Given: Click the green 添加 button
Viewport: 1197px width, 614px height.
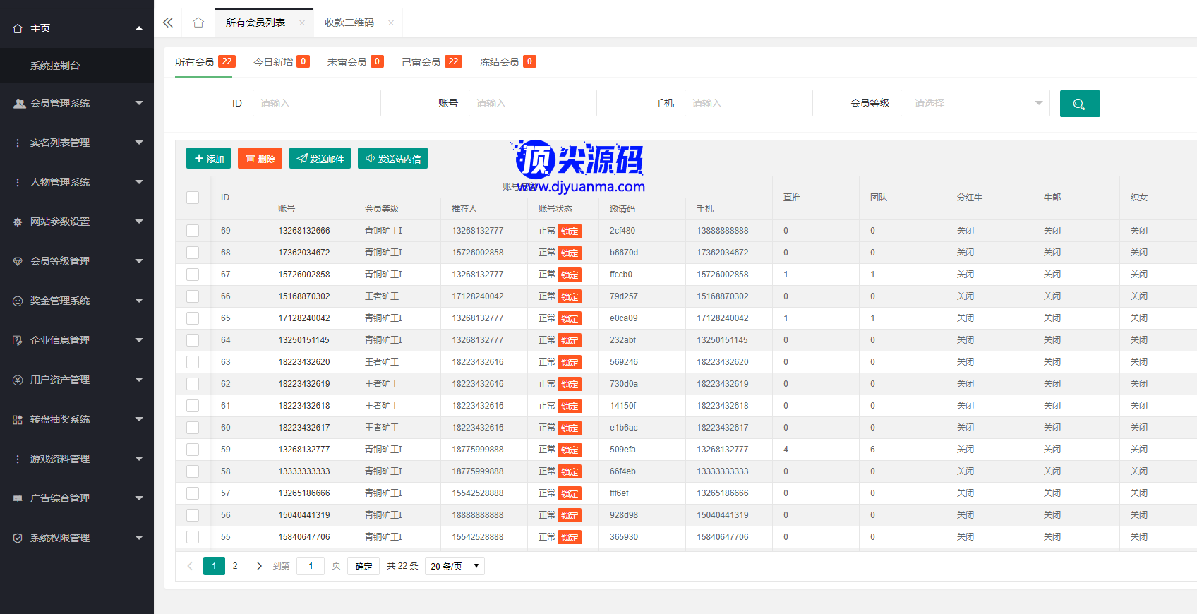Looking at the screenshot, I should [x=208, y=159].
